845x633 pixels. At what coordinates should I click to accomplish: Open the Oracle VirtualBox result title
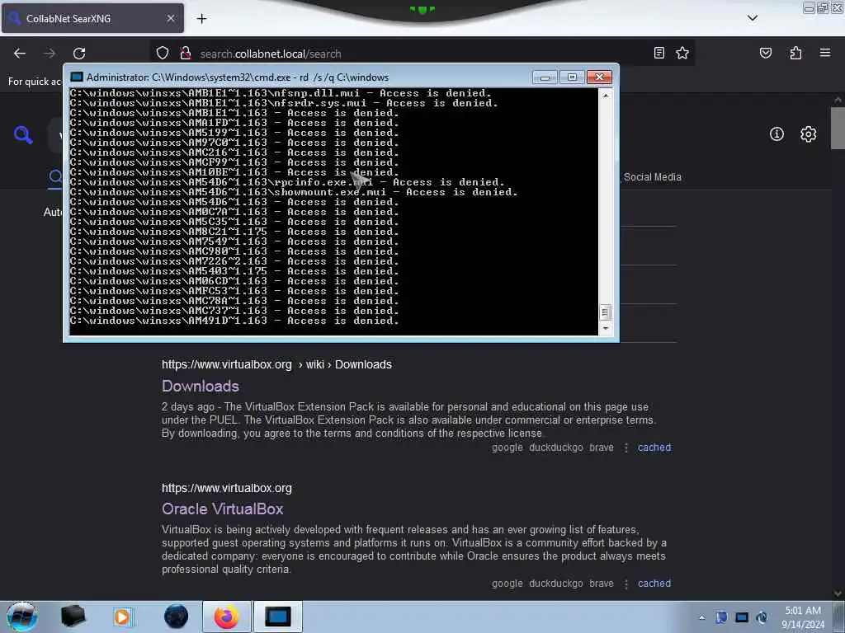(222, 509)
